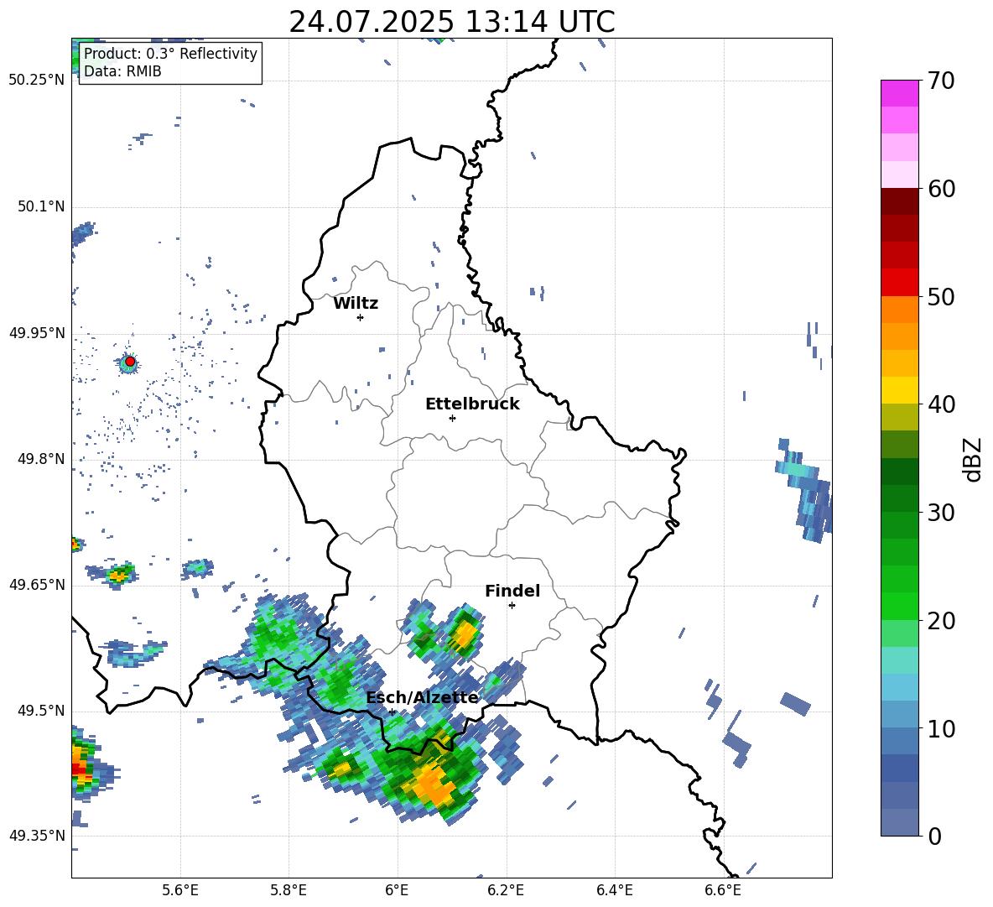Click the cross marker below Findel
This screenshot has width=993, height=907.
click(512, 606)
